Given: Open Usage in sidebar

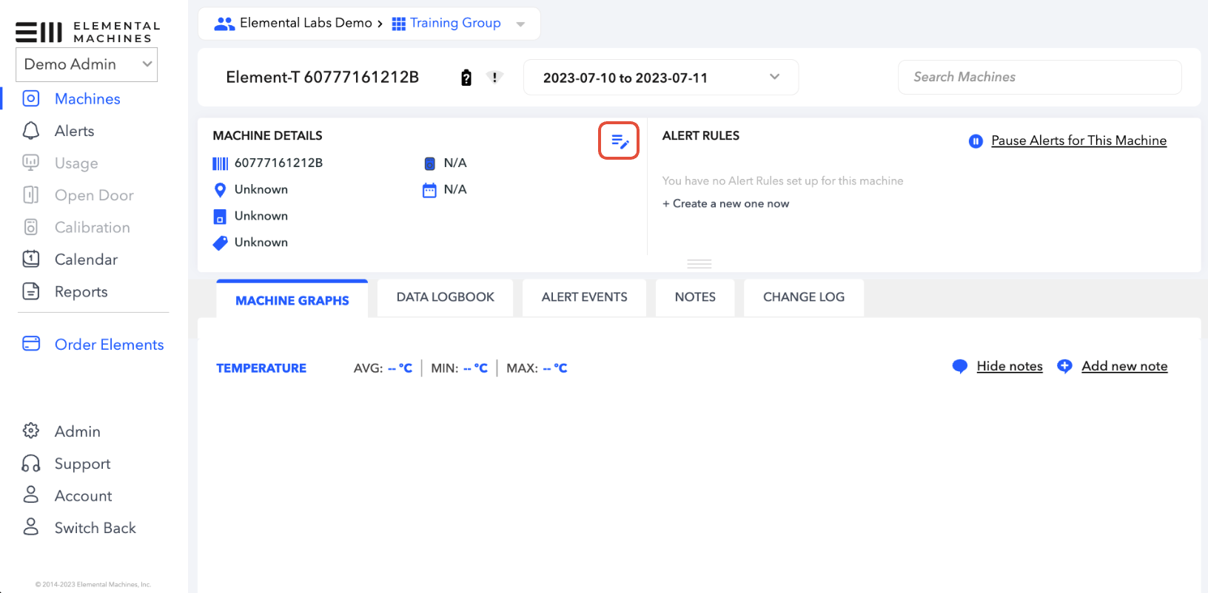Looking at the screenshot, I should click(x=76, y=163).
